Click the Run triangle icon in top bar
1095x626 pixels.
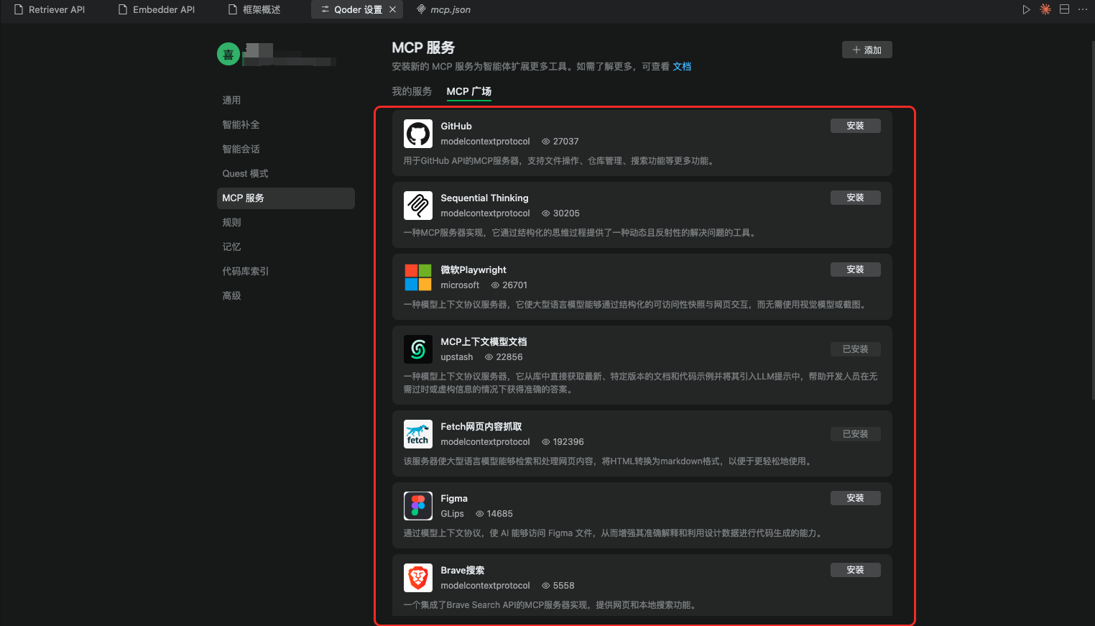coord(1026,9)
